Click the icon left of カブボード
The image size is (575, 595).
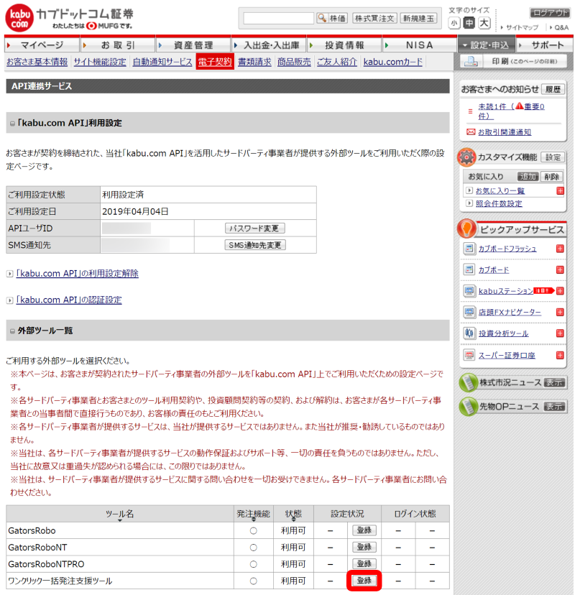point(469,269)
